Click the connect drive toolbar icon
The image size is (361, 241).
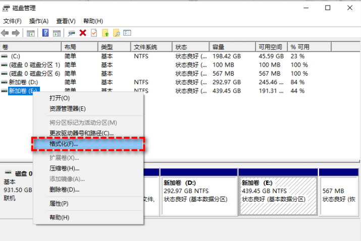[72, 33]
